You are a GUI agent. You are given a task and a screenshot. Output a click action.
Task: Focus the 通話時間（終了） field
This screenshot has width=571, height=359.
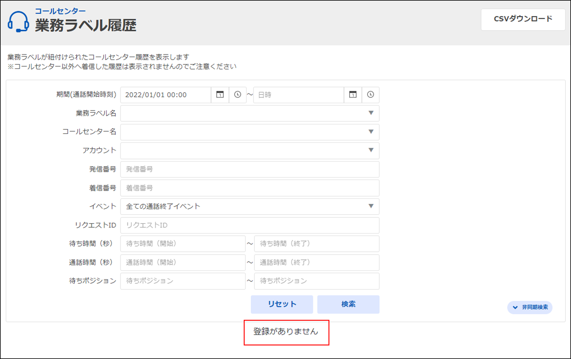coord(317,263)
